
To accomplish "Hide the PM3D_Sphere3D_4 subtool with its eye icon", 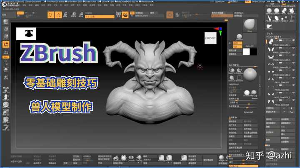I will click(293, 48).
